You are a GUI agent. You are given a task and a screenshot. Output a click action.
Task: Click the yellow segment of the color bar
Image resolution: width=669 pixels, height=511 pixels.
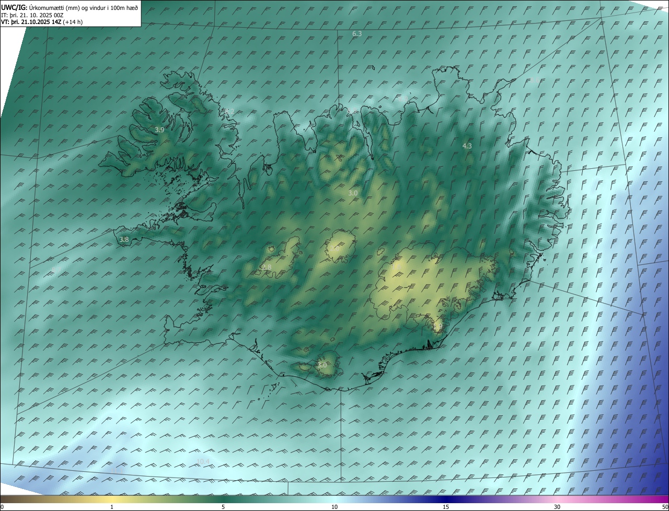tap(112, 499)
